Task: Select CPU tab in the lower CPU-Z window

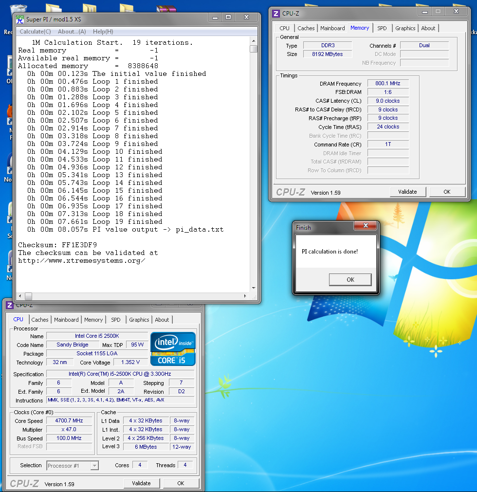Action: tap(18, 319)
